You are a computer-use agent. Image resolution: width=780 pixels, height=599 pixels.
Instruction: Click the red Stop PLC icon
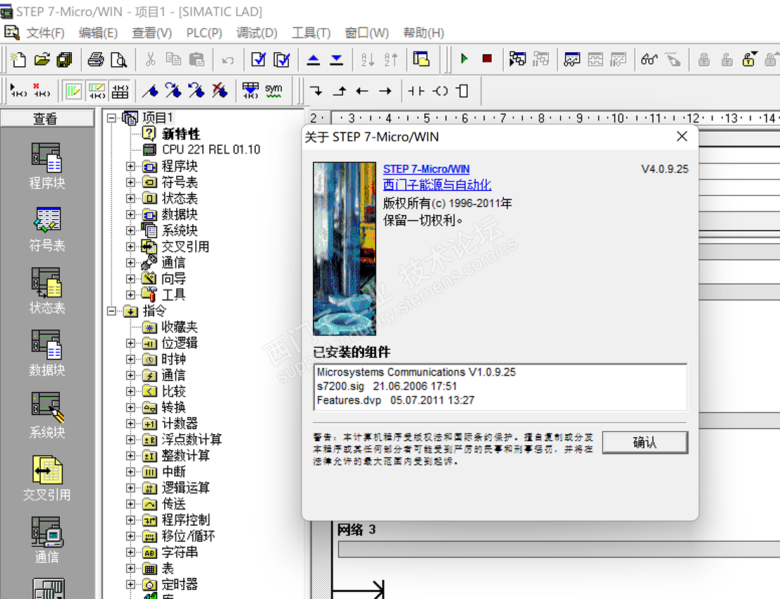(x=487, y=59)
